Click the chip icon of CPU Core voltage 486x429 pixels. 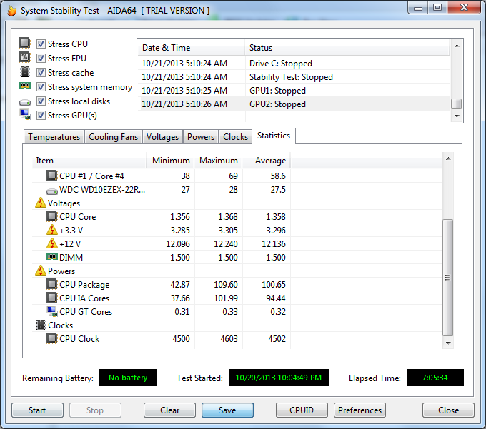[x=51, y=216]
